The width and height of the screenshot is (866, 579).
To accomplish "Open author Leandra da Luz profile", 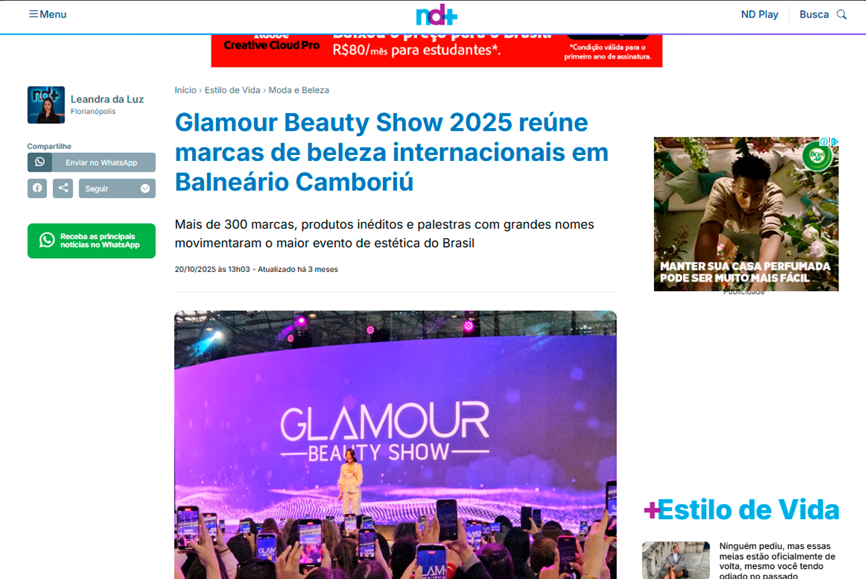I will coord(107,99).
